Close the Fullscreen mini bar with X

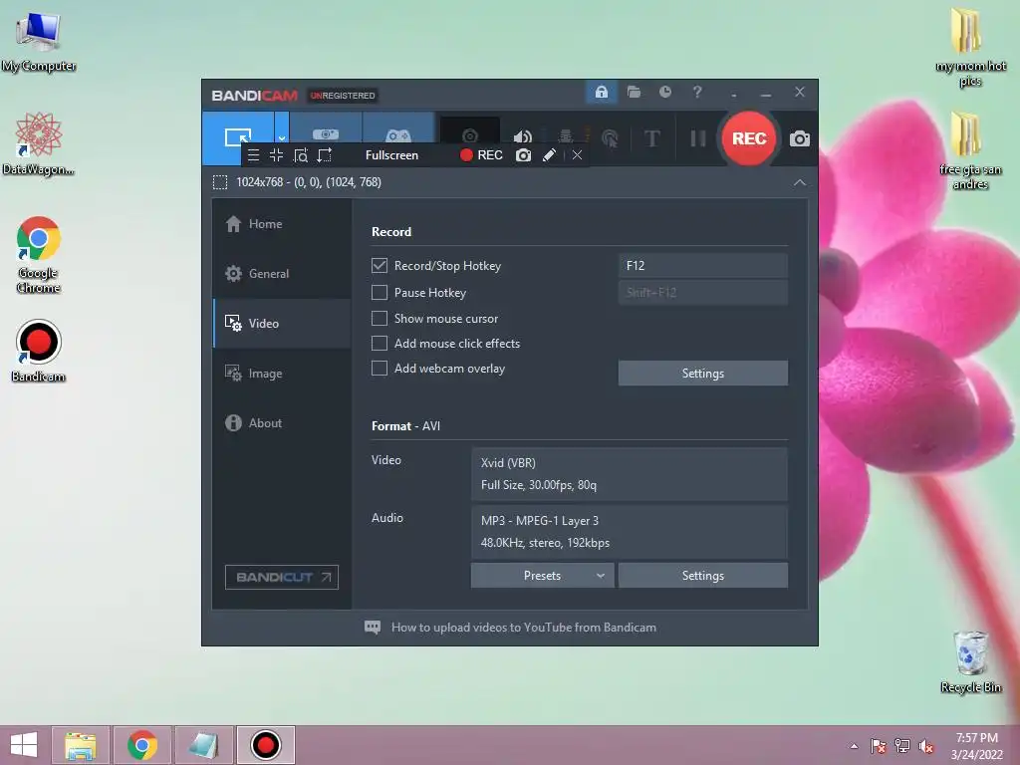click(x=577, y=154)
